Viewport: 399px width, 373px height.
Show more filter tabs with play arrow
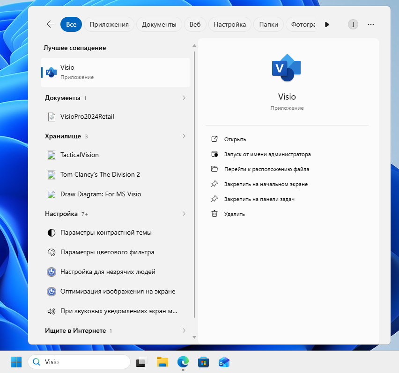tap(327, 24)
